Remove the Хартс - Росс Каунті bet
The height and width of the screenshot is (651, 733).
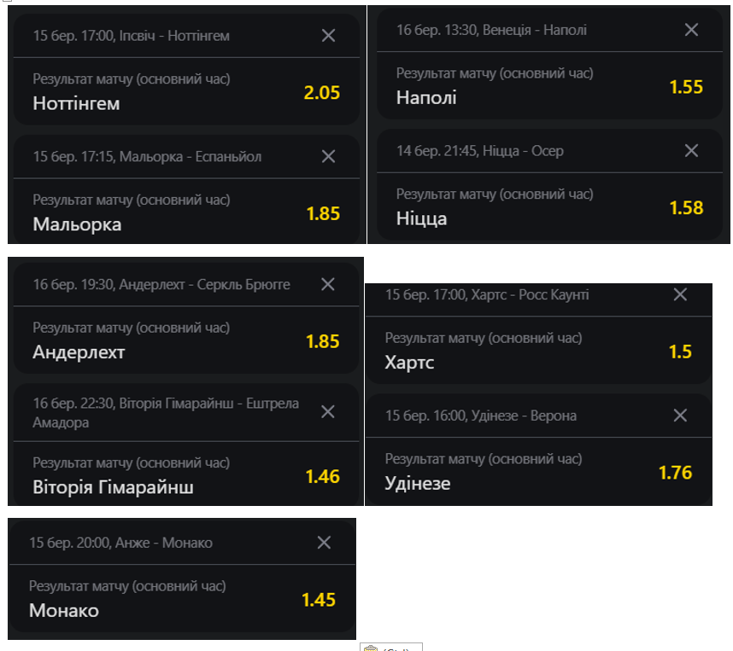tap(680, 294)
